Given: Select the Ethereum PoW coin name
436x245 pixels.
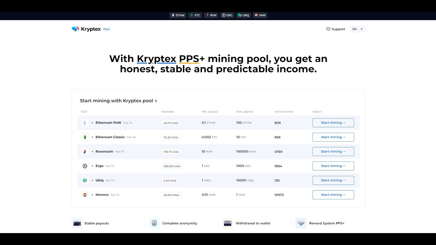Looking at the screenshot, I should 108,122.
